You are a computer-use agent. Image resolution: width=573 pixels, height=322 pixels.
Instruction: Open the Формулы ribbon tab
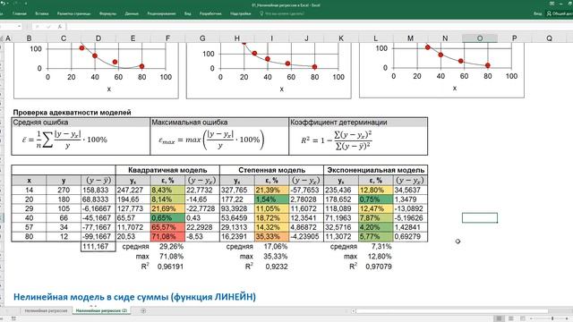tap(107, 13)
